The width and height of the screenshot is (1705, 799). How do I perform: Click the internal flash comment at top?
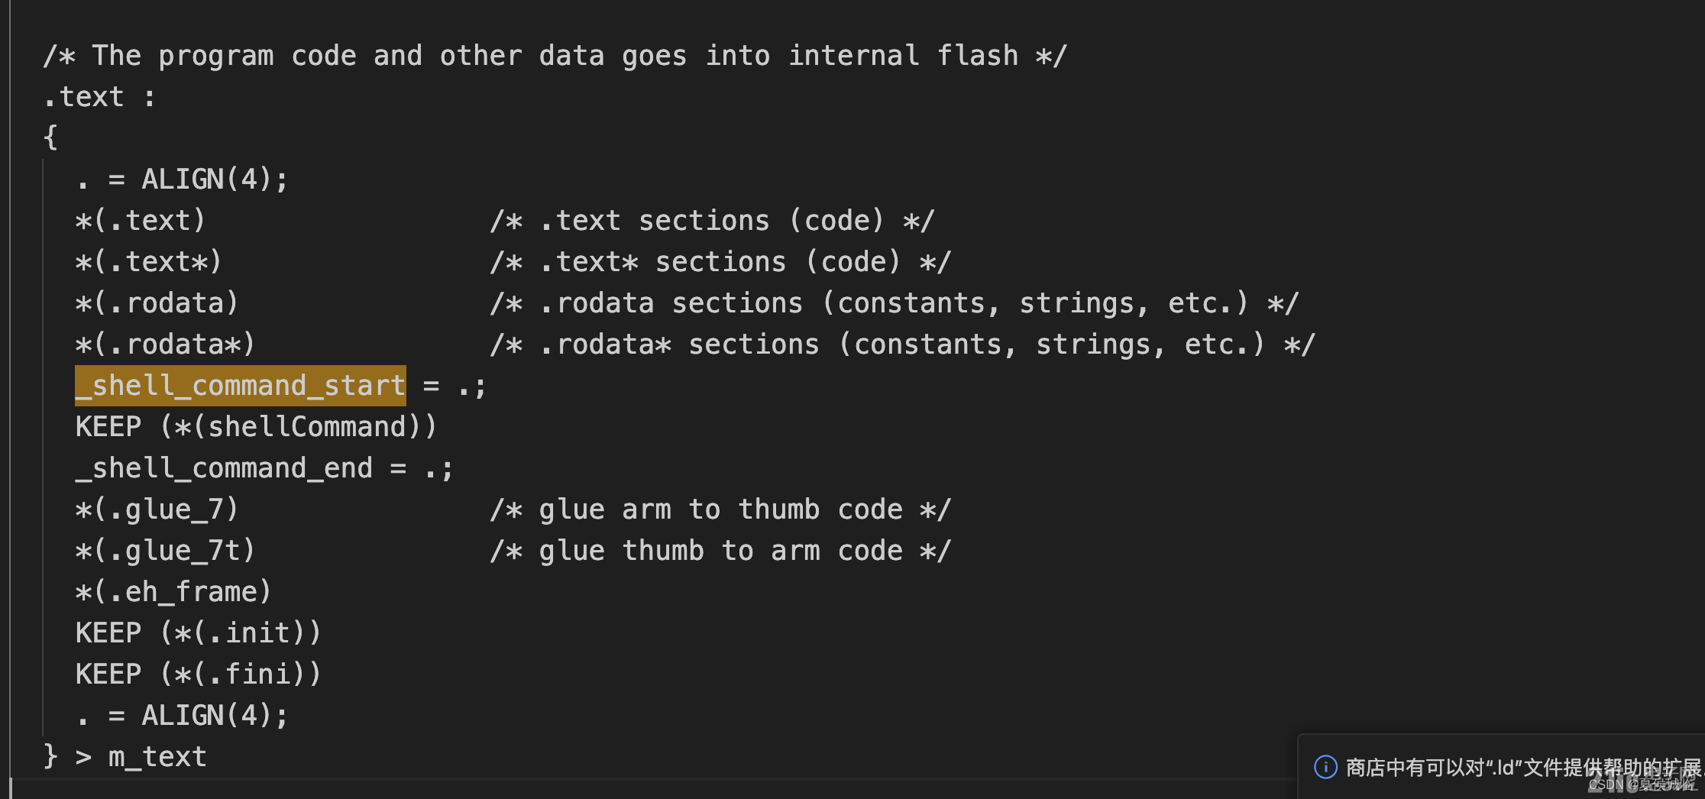pos(555,56)
